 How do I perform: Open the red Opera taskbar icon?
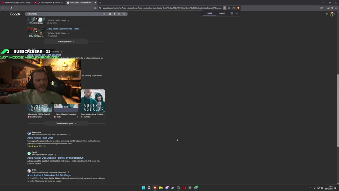click(184, 188)
